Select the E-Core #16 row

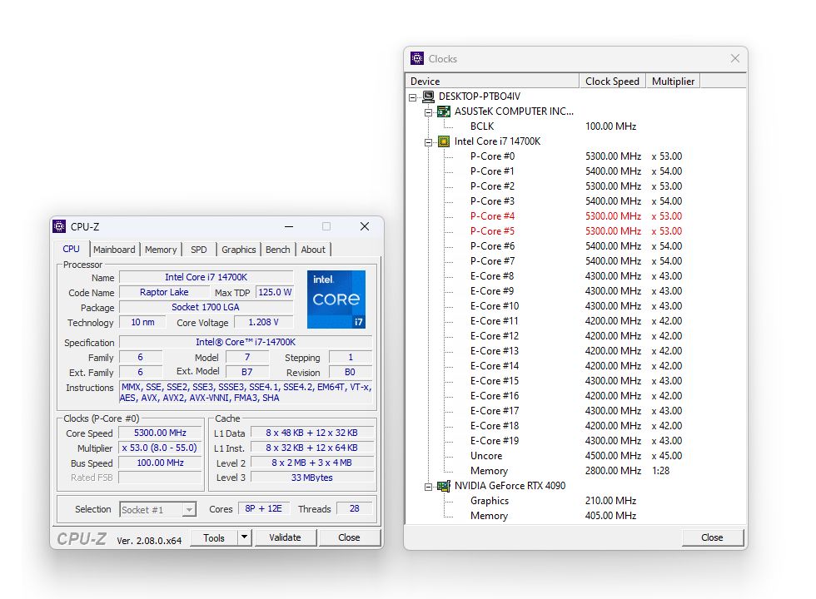click(575, 396)
